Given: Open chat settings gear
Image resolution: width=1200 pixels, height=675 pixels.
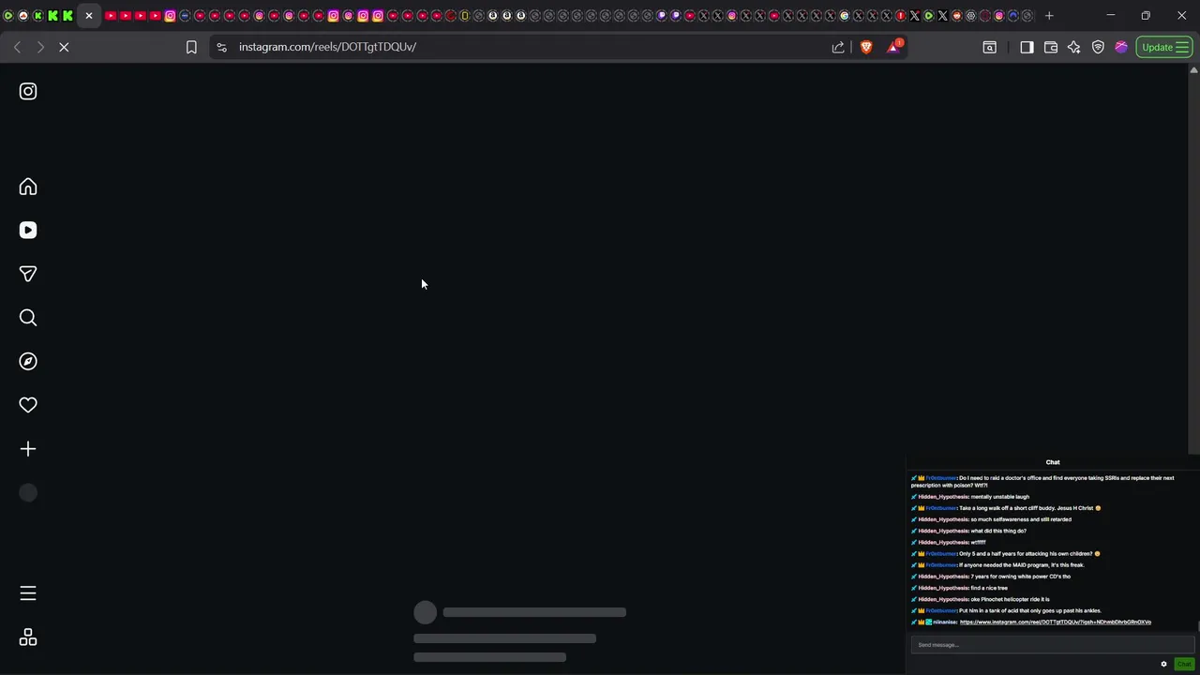Looking at the screenshot, I should pos(1164,664).
